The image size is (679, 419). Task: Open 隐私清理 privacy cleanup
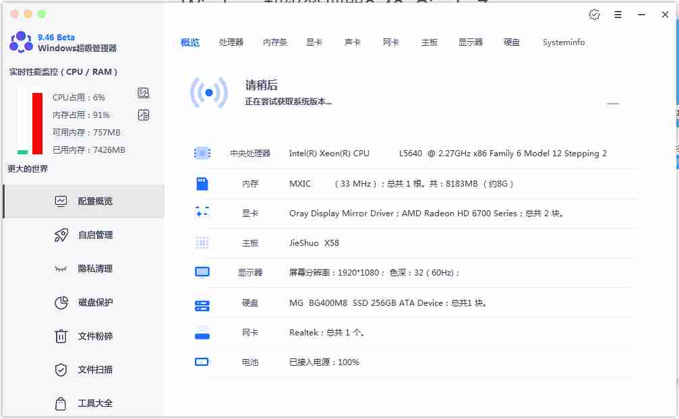84,269
